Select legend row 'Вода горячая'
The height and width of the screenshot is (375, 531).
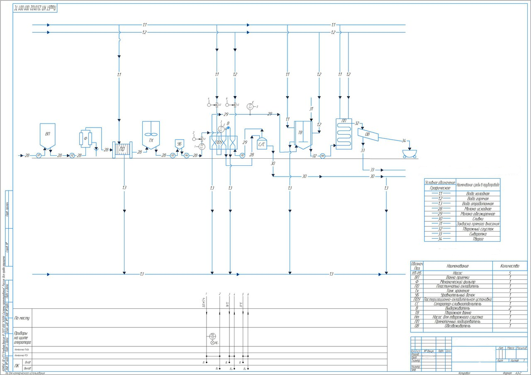coord(462,198)
